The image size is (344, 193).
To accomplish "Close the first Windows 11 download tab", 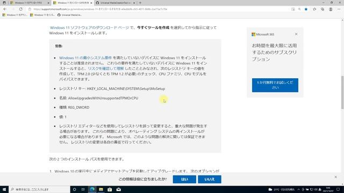I will [x=48, y=3].
